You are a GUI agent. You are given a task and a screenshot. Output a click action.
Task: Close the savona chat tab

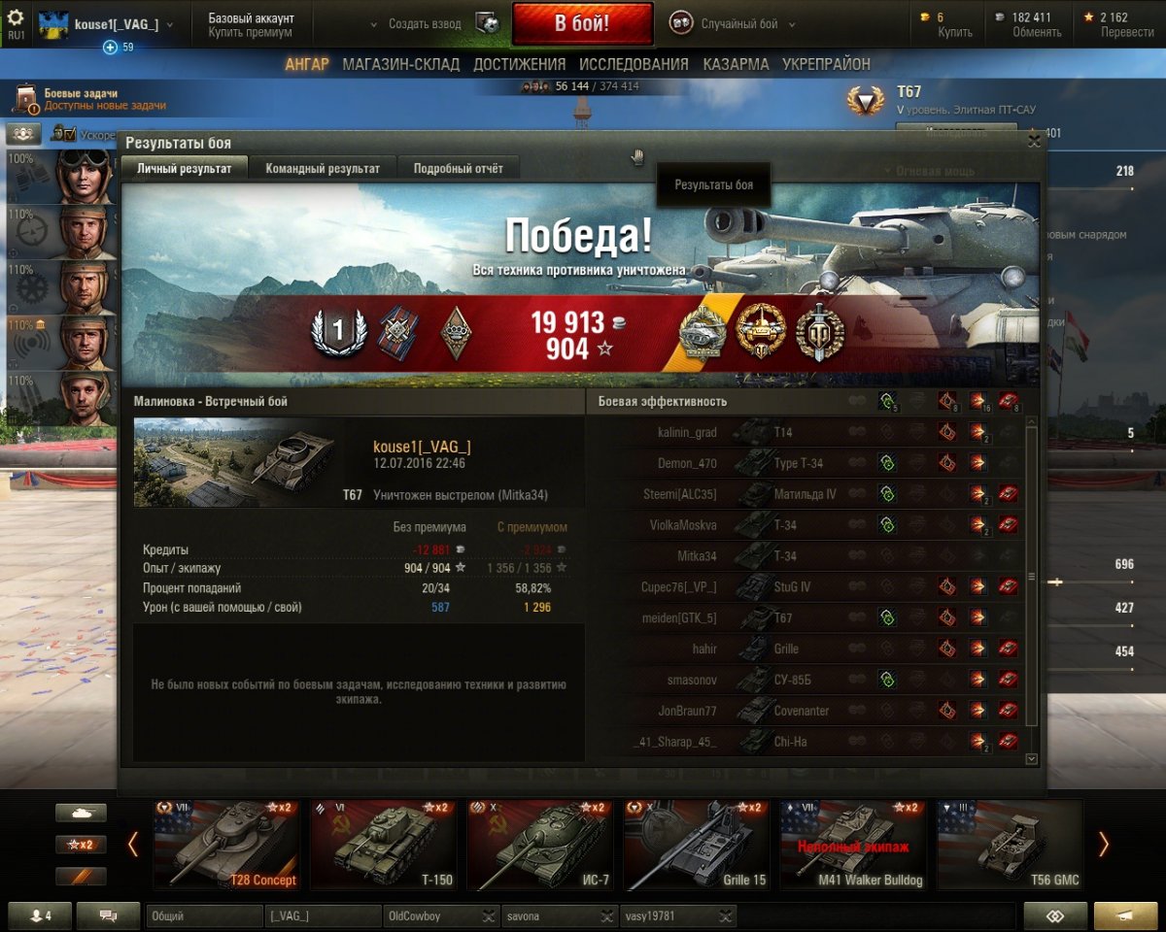(606, 915)
